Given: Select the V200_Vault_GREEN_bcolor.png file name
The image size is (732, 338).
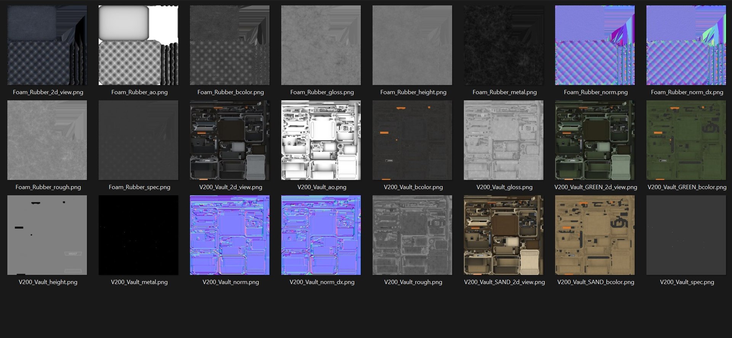Looking at the screenshot, I should (x=687, y=187).
